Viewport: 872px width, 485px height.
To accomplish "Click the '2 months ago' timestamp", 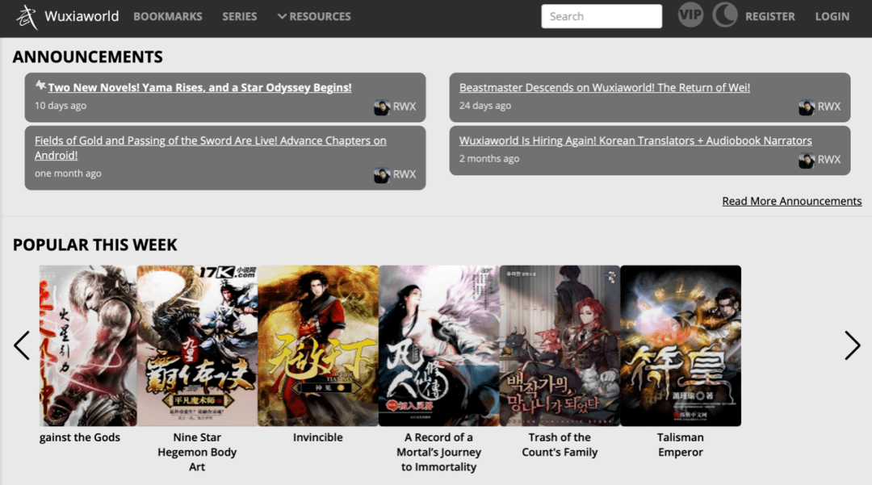I will click(489, 159).
